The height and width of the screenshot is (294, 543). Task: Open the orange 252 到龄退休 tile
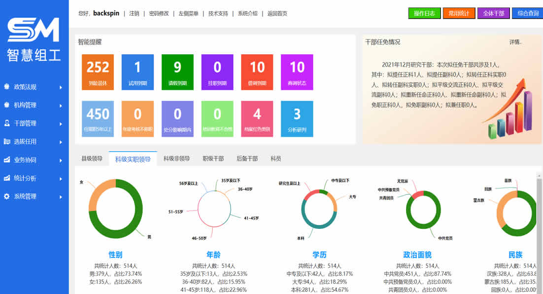click(x=98, y=72)
